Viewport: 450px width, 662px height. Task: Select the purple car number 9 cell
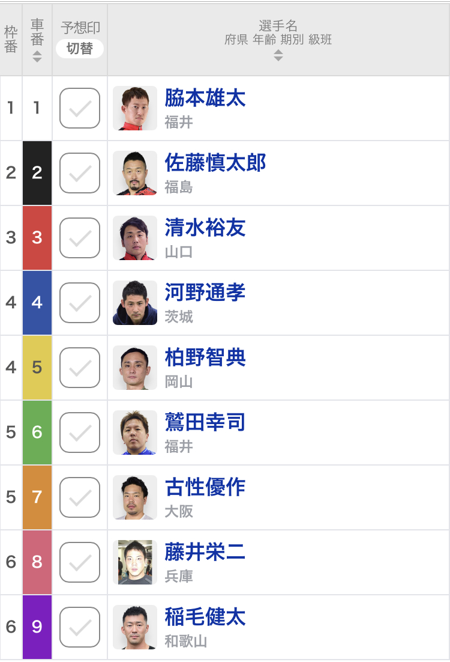click(x=37, y=627)
